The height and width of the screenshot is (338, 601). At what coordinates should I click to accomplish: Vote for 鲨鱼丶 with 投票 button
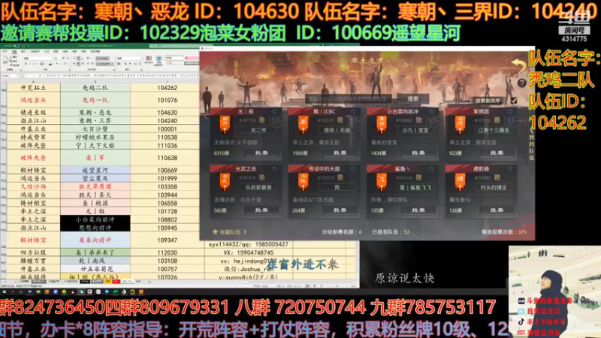(x=418, y=210)
